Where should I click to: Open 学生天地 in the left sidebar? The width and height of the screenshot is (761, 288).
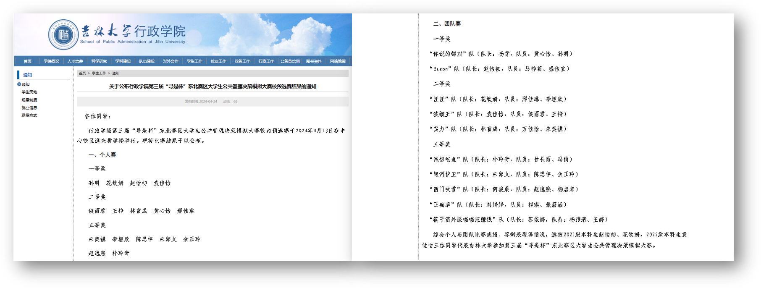(x=29, y=92)
